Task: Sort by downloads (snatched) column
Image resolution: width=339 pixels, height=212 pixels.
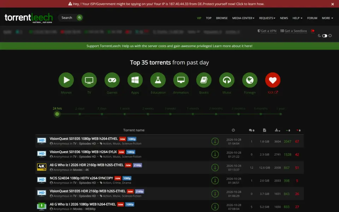Action: pyautogui.click(x=277, y=130)
